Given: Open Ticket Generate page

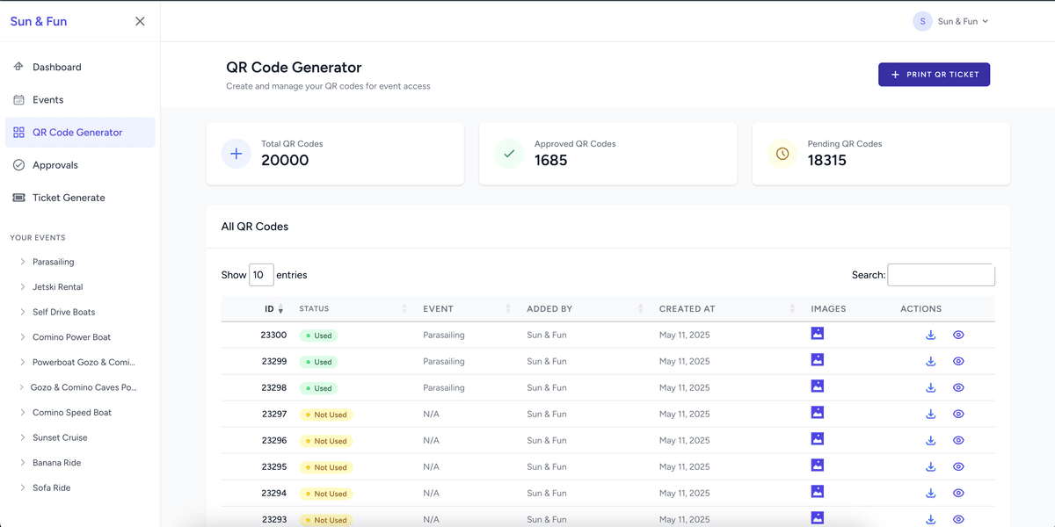Looking at the screenshot, I should (x=80, y=198).
